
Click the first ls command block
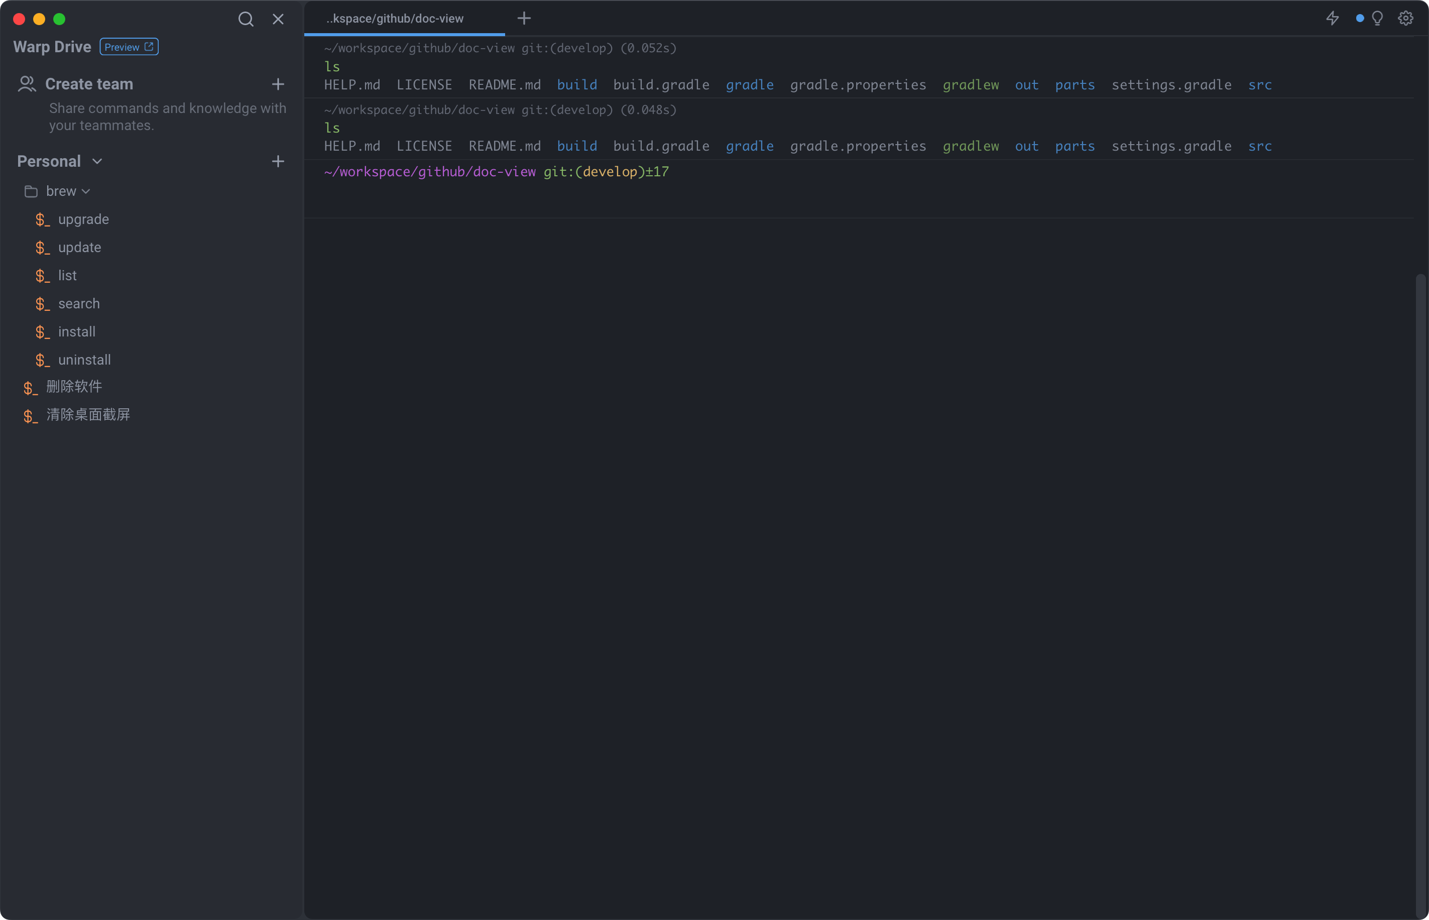click(x=859, y=67)
